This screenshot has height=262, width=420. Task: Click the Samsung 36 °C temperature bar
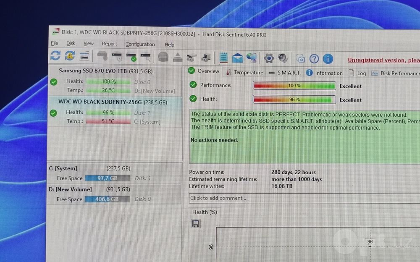tap(108, 91)
